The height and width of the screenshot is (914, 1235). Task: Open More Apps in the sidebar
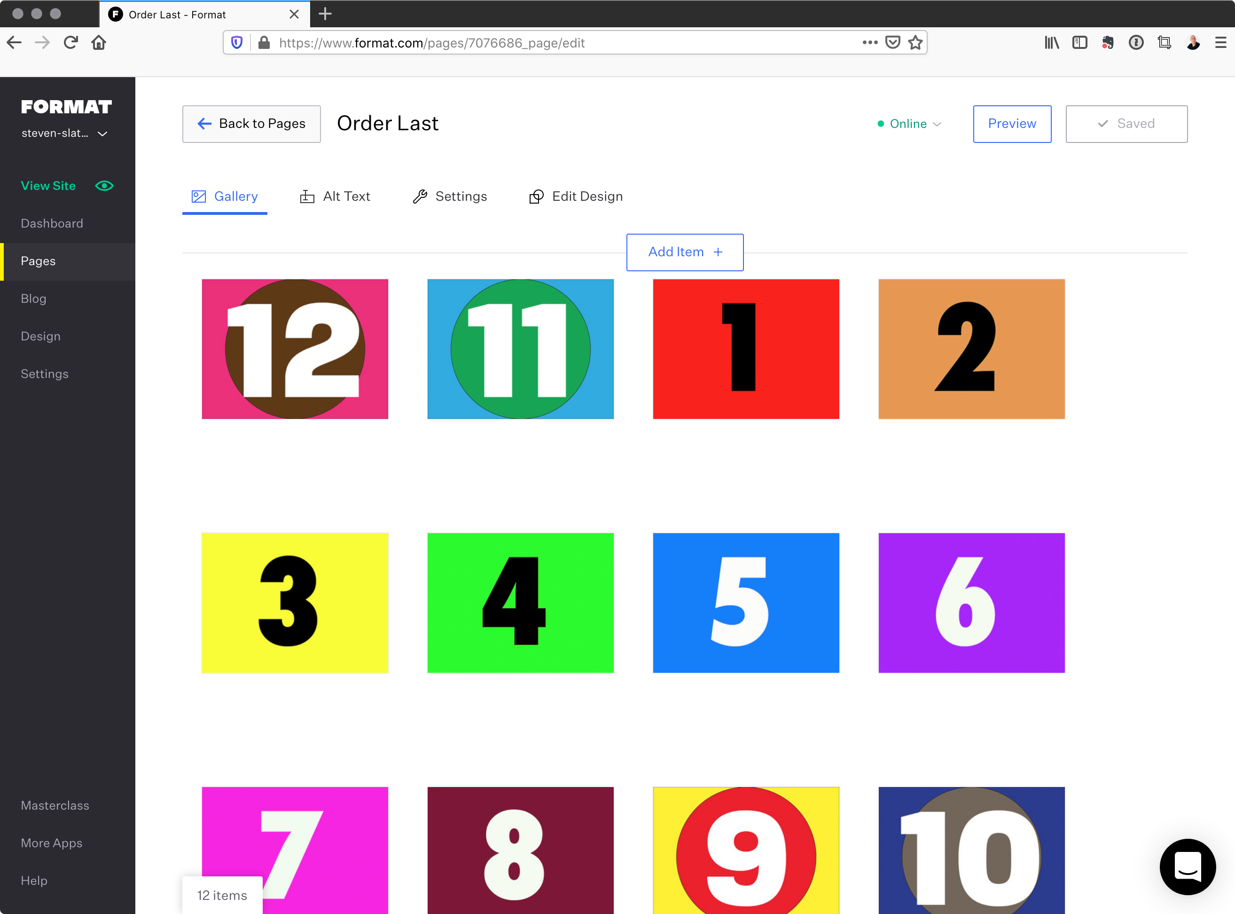[51, 843]
